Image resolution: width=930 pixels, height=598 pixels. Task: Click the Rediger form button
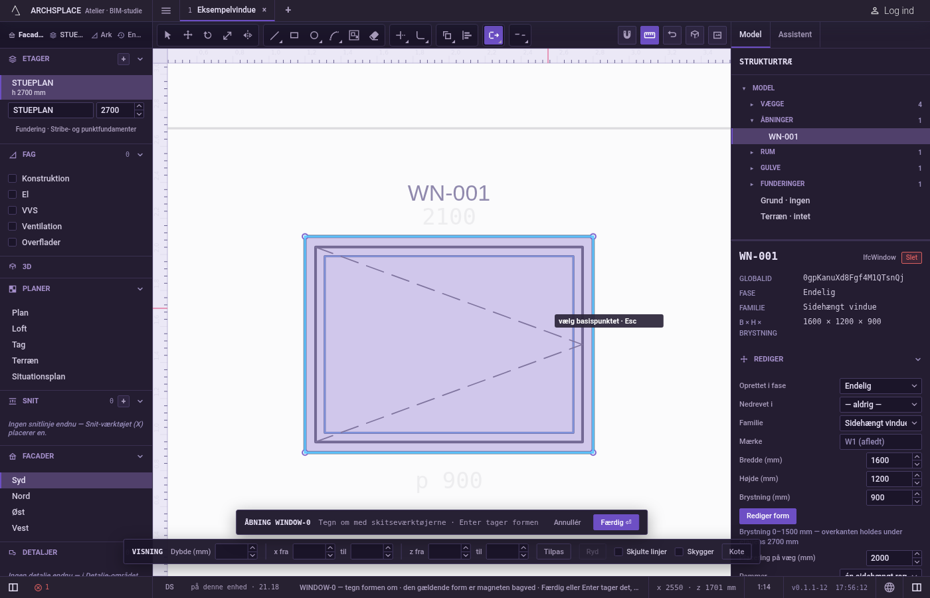[x=767, y=516]
